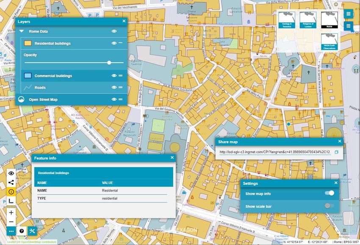Collapse the Rome Data group triangle

coord(22,31)
